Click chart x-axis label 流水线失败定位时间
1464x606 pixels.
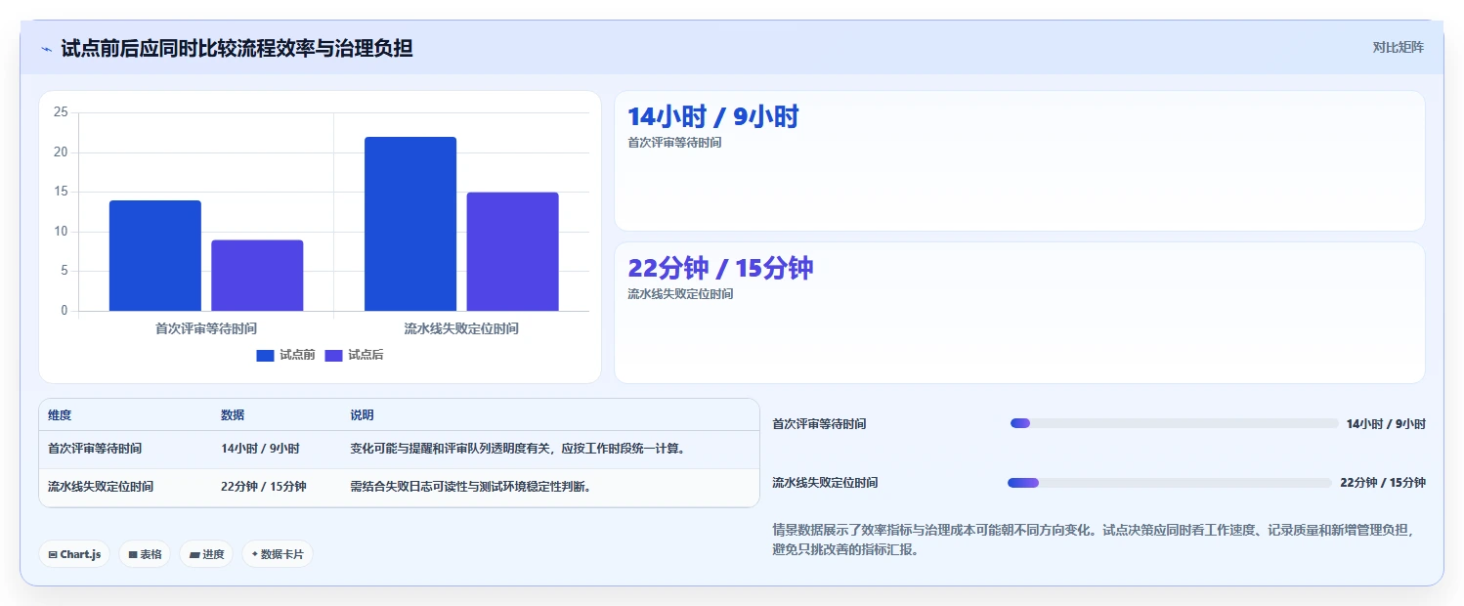pyautogui.click(x=461, y=328)
